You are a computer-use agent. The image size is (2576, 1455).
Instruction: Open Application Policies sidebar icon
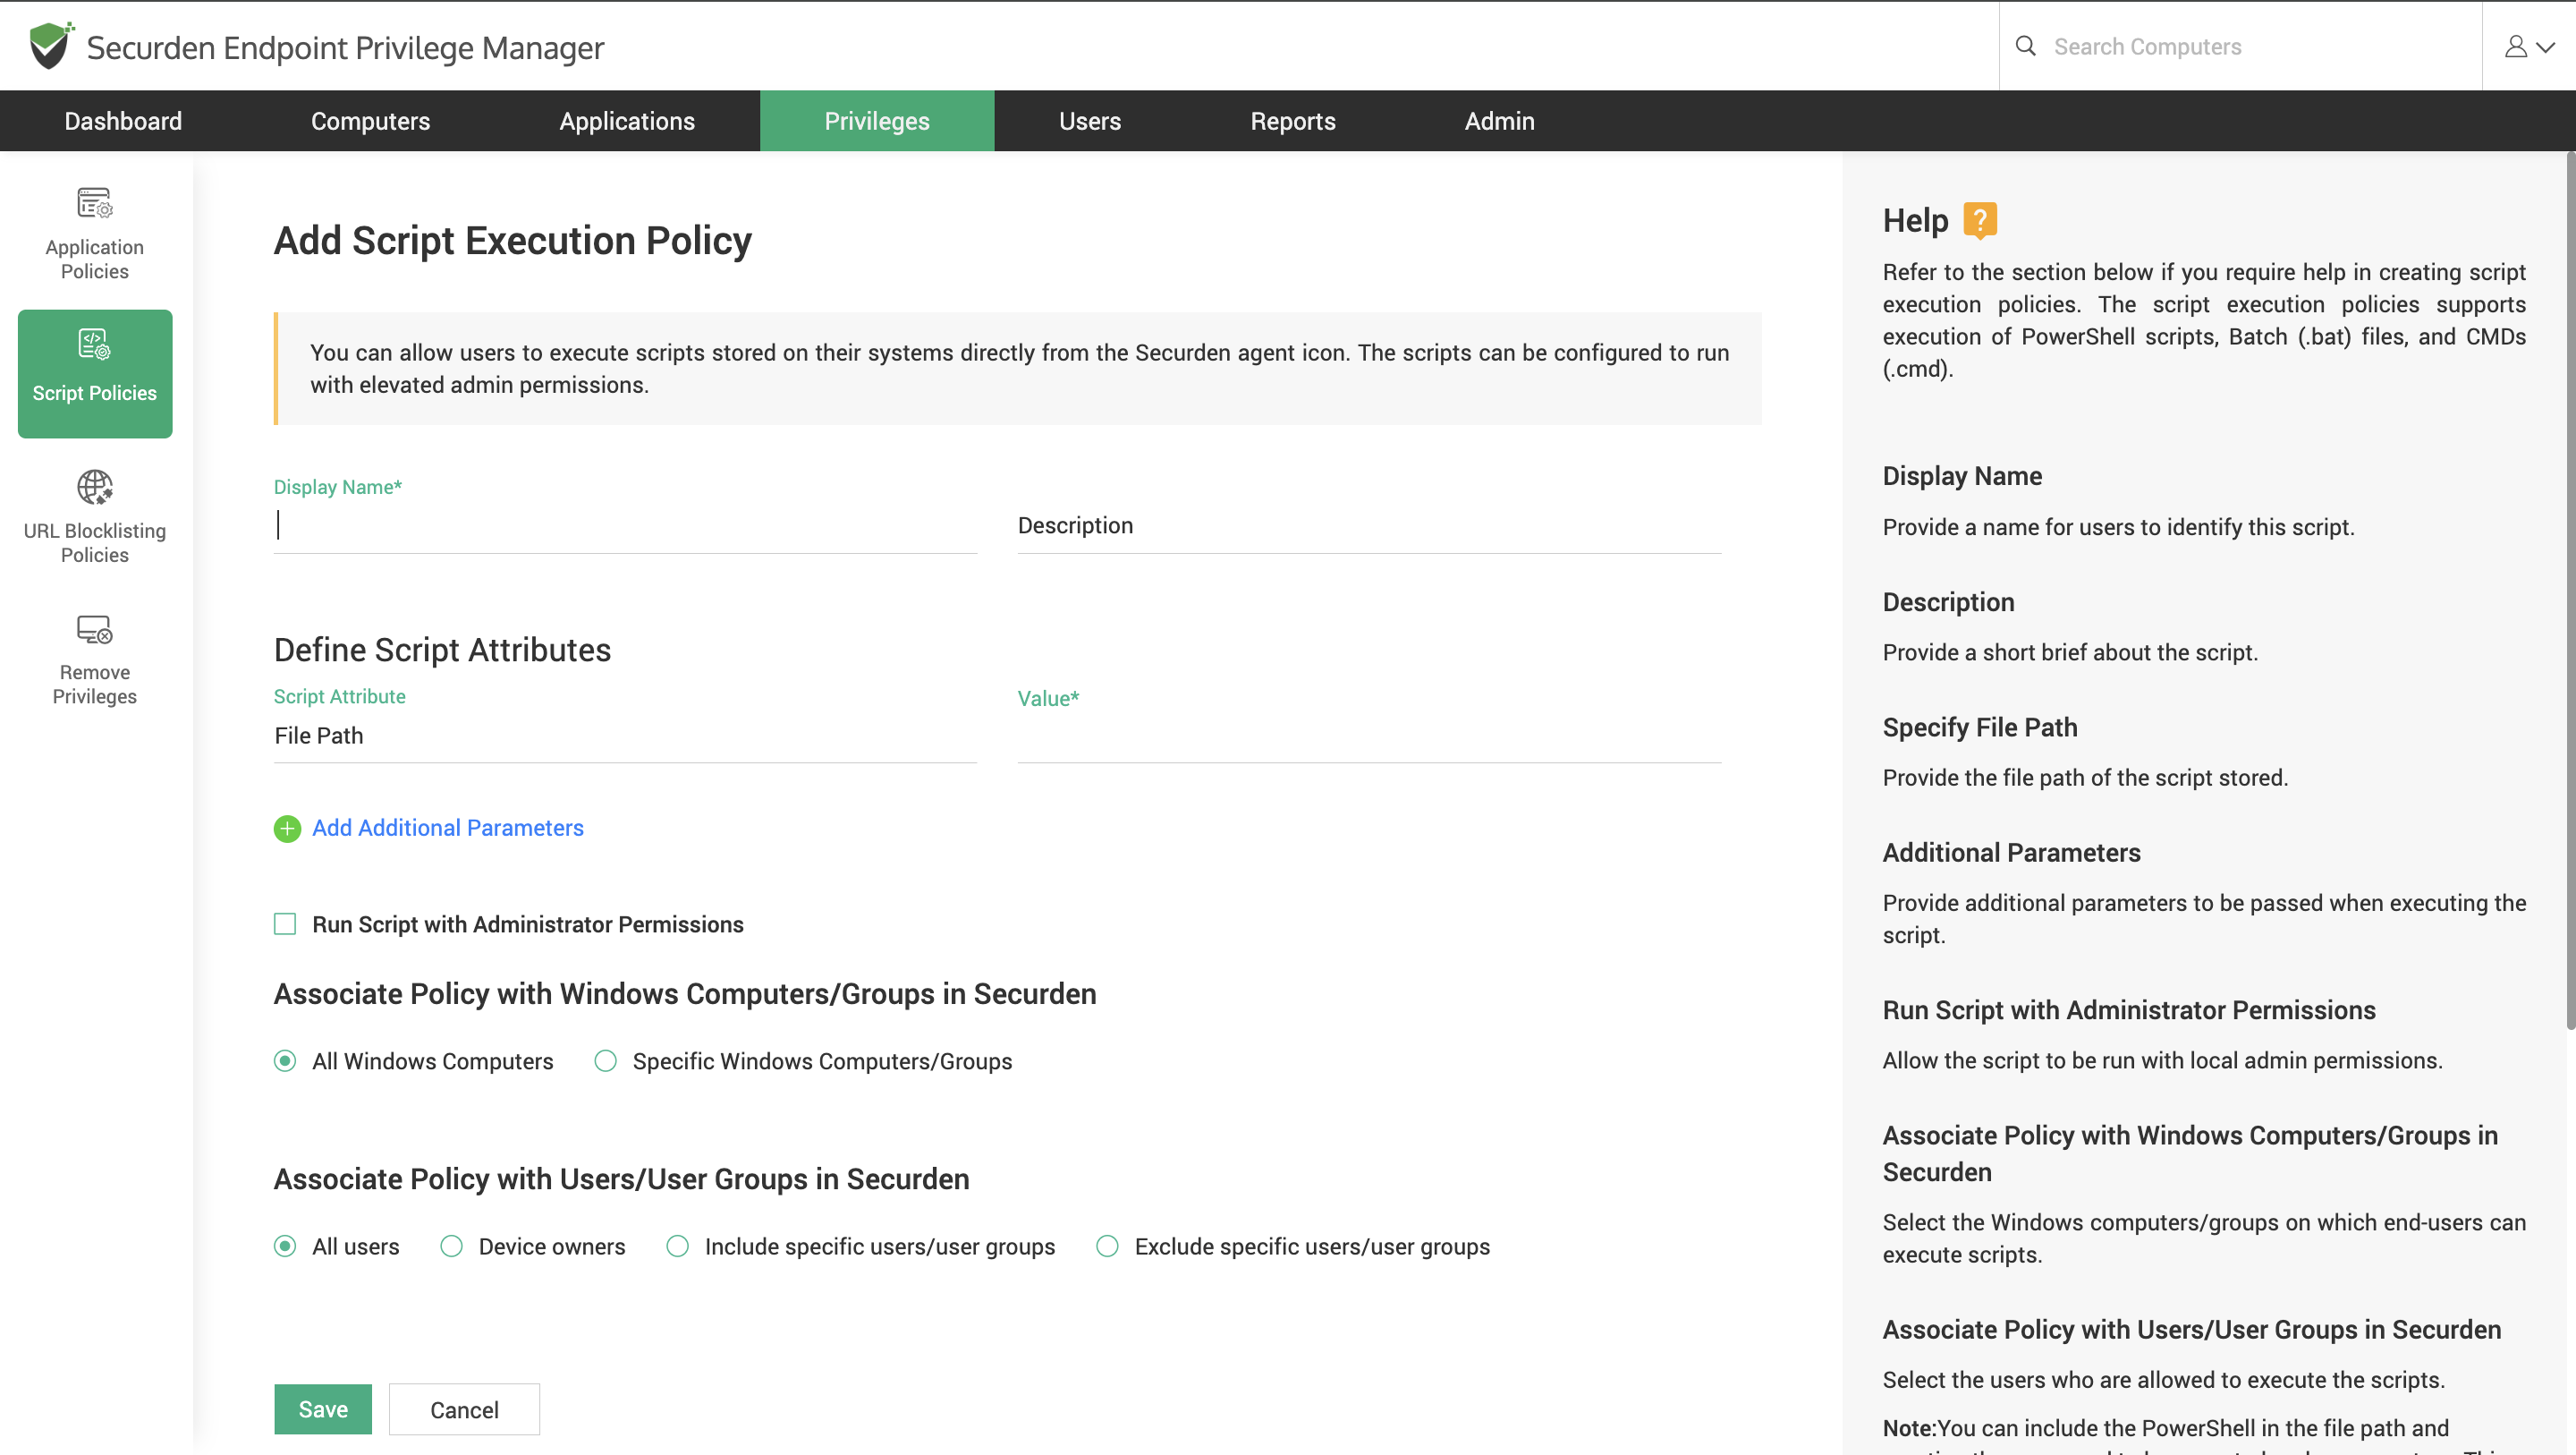95,203
